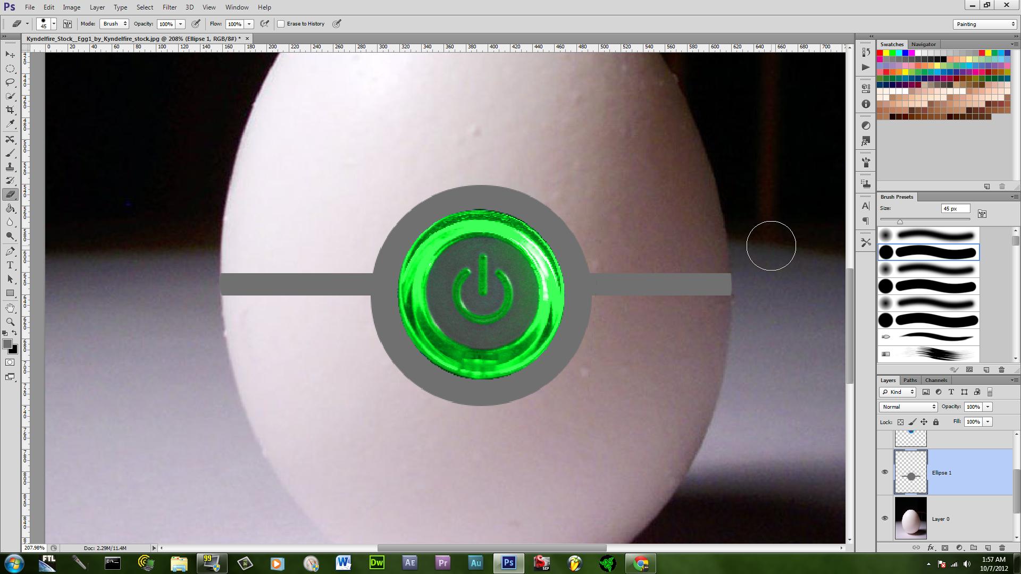
Task: Select the Zoom tool in toolbox
Action: tap(10, 322)
